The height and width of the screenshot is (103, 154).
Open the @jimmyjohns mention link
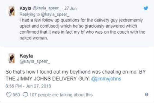[x=106, y=79]
